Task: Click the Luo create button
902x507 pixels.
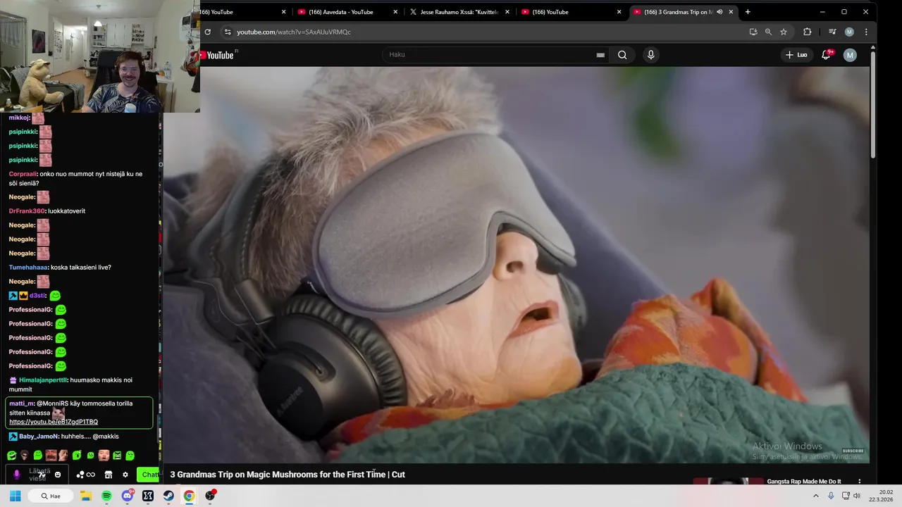Action: pyautogui.click(x=796, y=55)
